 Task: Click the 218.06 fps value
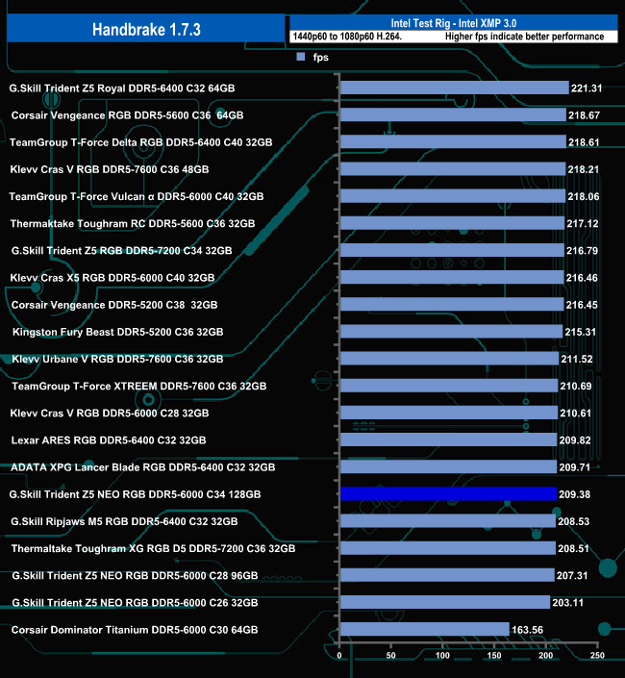pyautogui.click(x=584, y=197)
